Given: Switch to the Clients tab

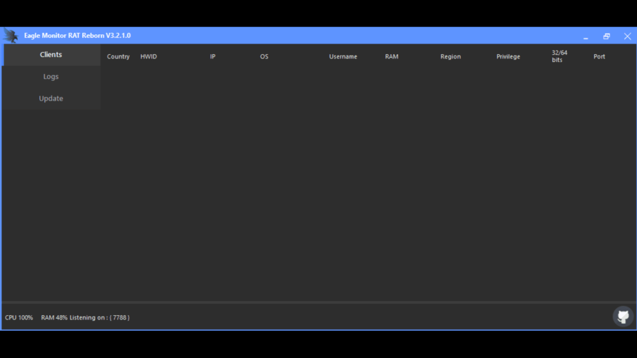Looking at the screenshot, I should coord(51,55).
